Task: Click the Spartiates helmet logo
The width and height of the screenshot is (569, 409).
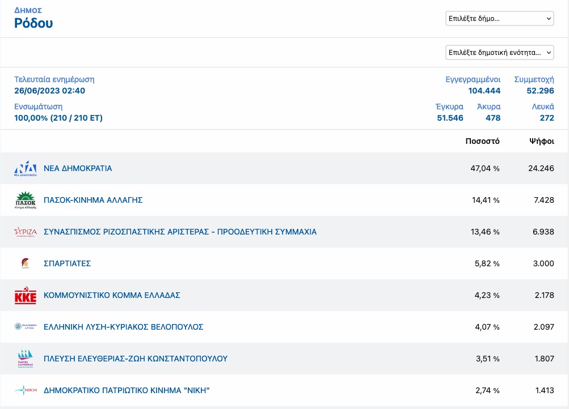Action: [26, 263]
